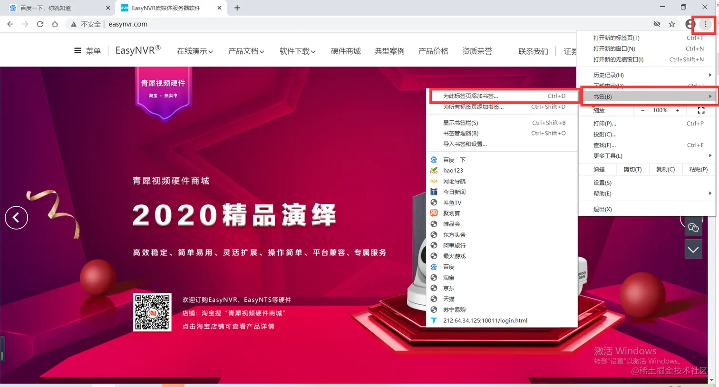The width and height of the screenshot is (719, 387).
Task: Toggle 显示书签栏(S) bookmark bar
Action: point(502,123)
